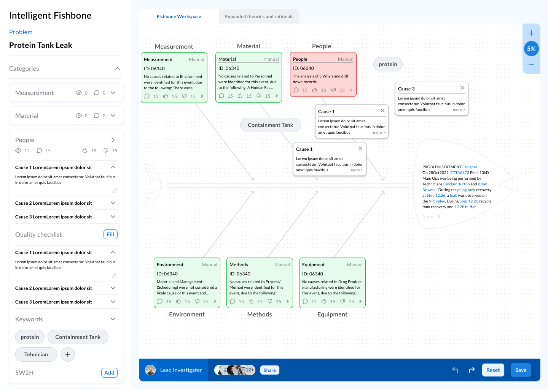Click the undo arrow in the bottom bar
Image resolution: width=548 pixels, height=389 pixels.
click(x=455, y=370)
